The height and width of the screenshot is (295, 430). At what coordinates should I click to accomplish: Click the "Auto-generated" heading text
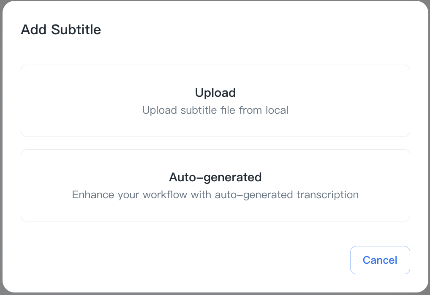[x=215, y=177]
